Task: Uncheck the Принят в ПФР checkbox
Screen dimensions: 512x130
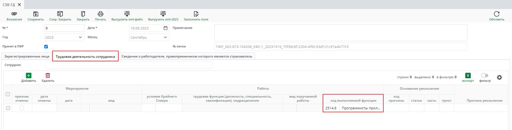Action: 46,47
